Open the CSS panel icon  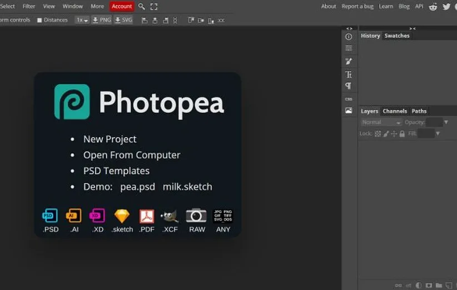(349, 99)
